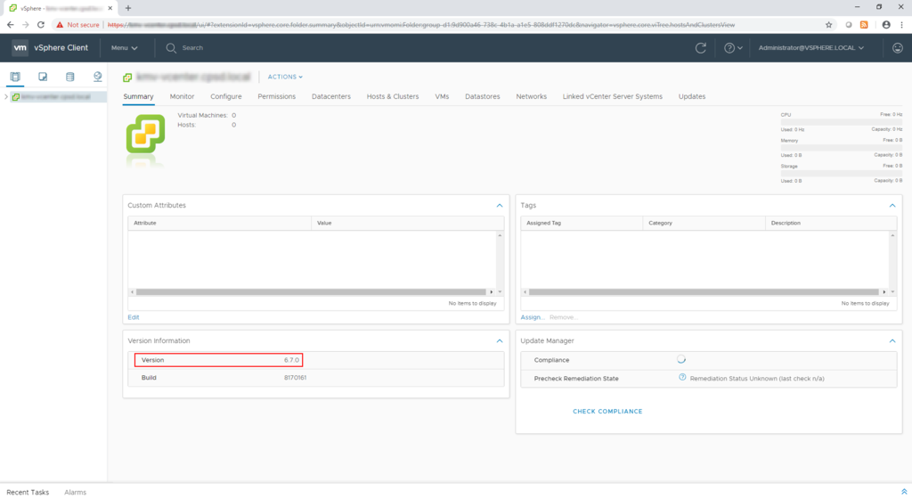Image resolution: width=912 pixels, height=499 pixels.
Task: Switch to the Configure tab
Action: (225, 96)
